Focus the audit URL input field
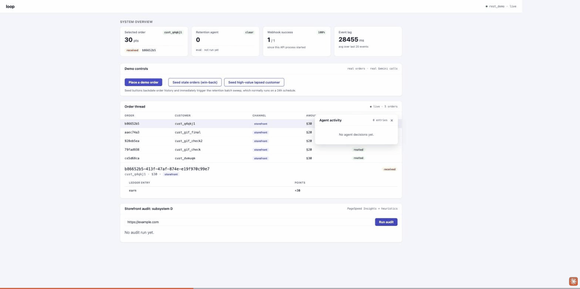580x289 pixels. [x=249, y=222]
